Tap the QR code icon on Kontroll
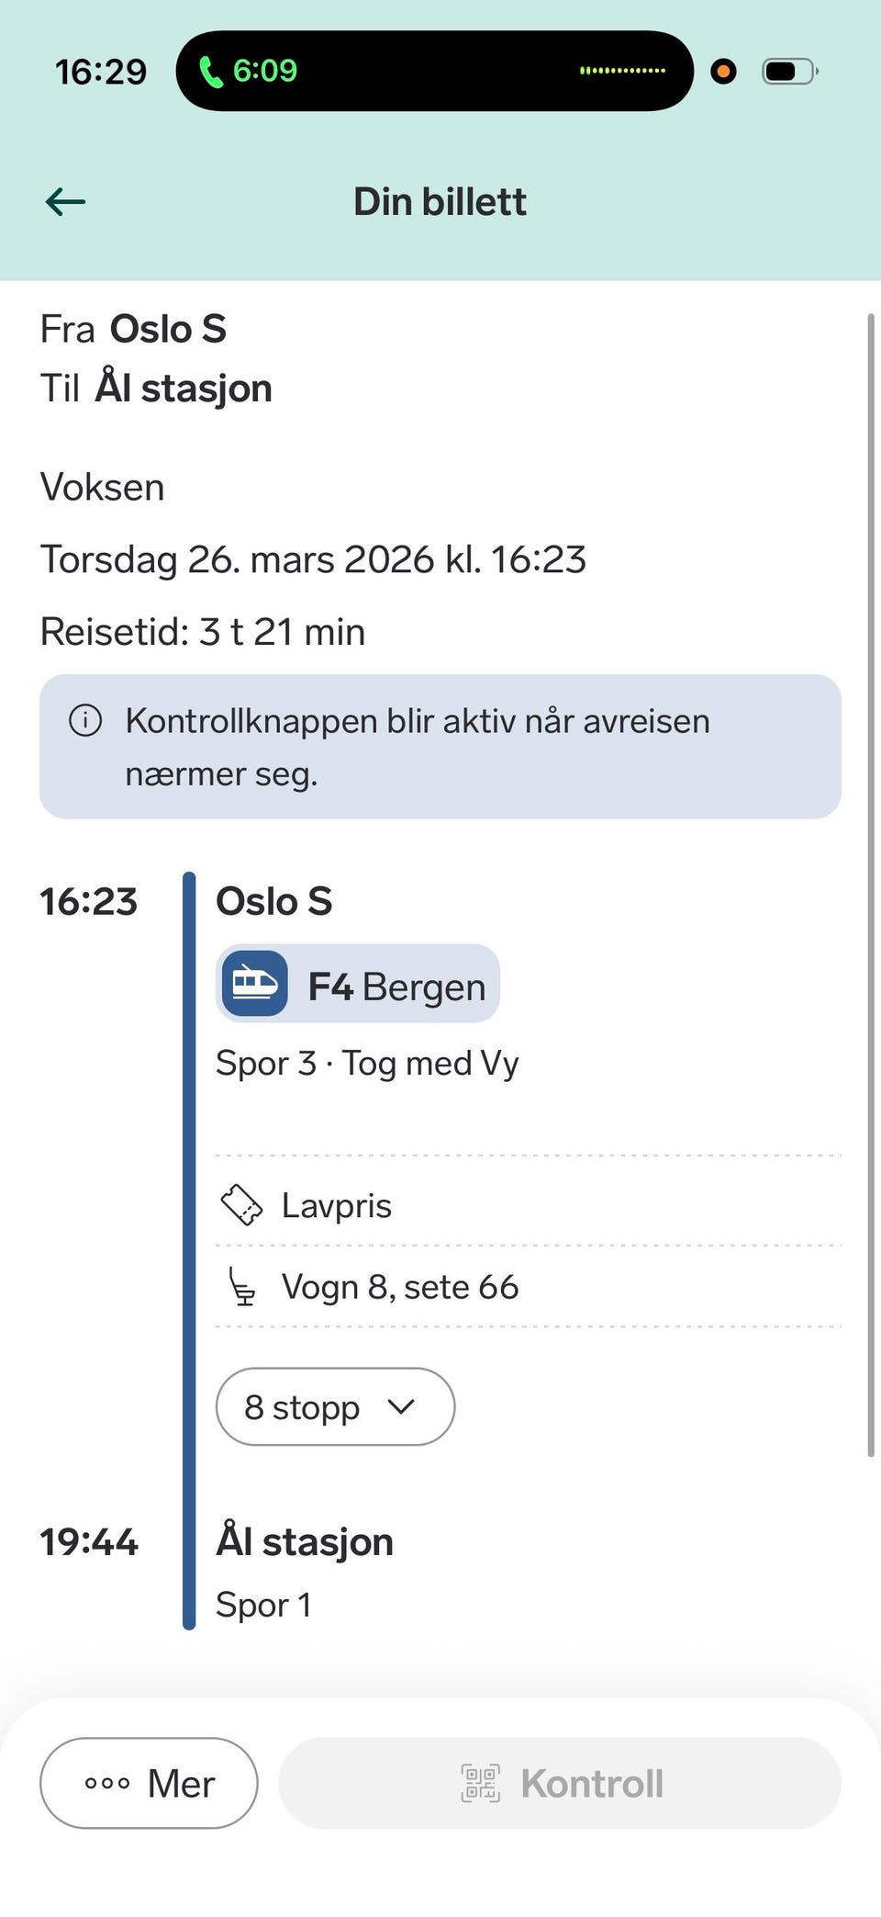This screenshot has height=1917, width=881. click(480, 1783)
